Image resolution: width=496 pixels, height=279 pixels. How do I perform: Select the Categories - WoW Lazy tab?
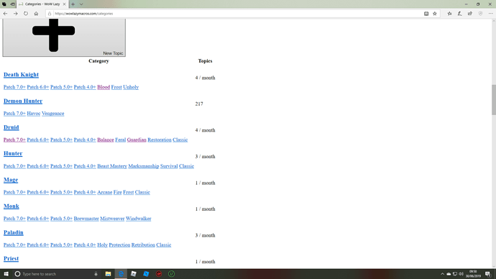42,4
